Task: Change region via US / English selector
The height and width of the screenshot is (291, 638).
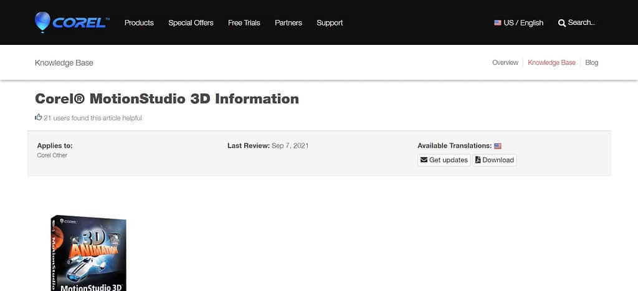Action: [519, 23]
